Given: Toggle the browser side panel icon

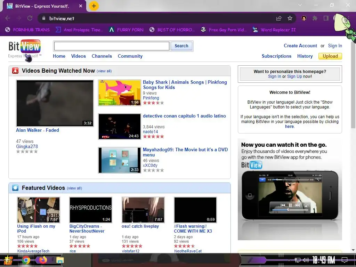Looking at the screenshot, I should click(326, 18).
